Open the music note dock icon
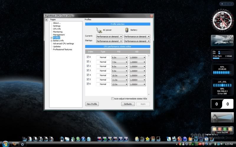 [x=196, y=139]
